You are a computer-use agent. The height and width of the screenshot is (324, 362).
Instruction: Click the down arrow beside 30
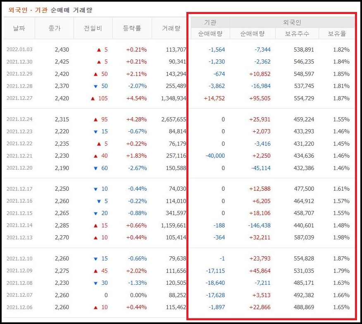pos(95,284)
